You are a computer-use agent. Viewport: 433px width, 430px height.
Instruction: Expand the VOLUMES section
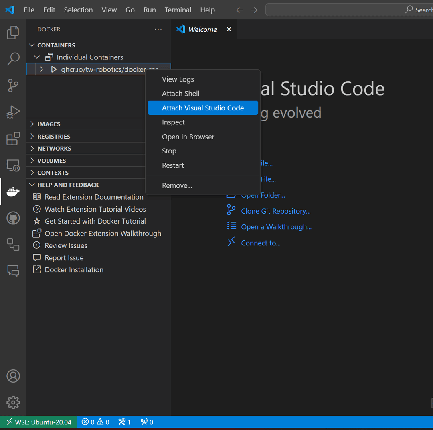pyautogui.click(x=51, y=161)
